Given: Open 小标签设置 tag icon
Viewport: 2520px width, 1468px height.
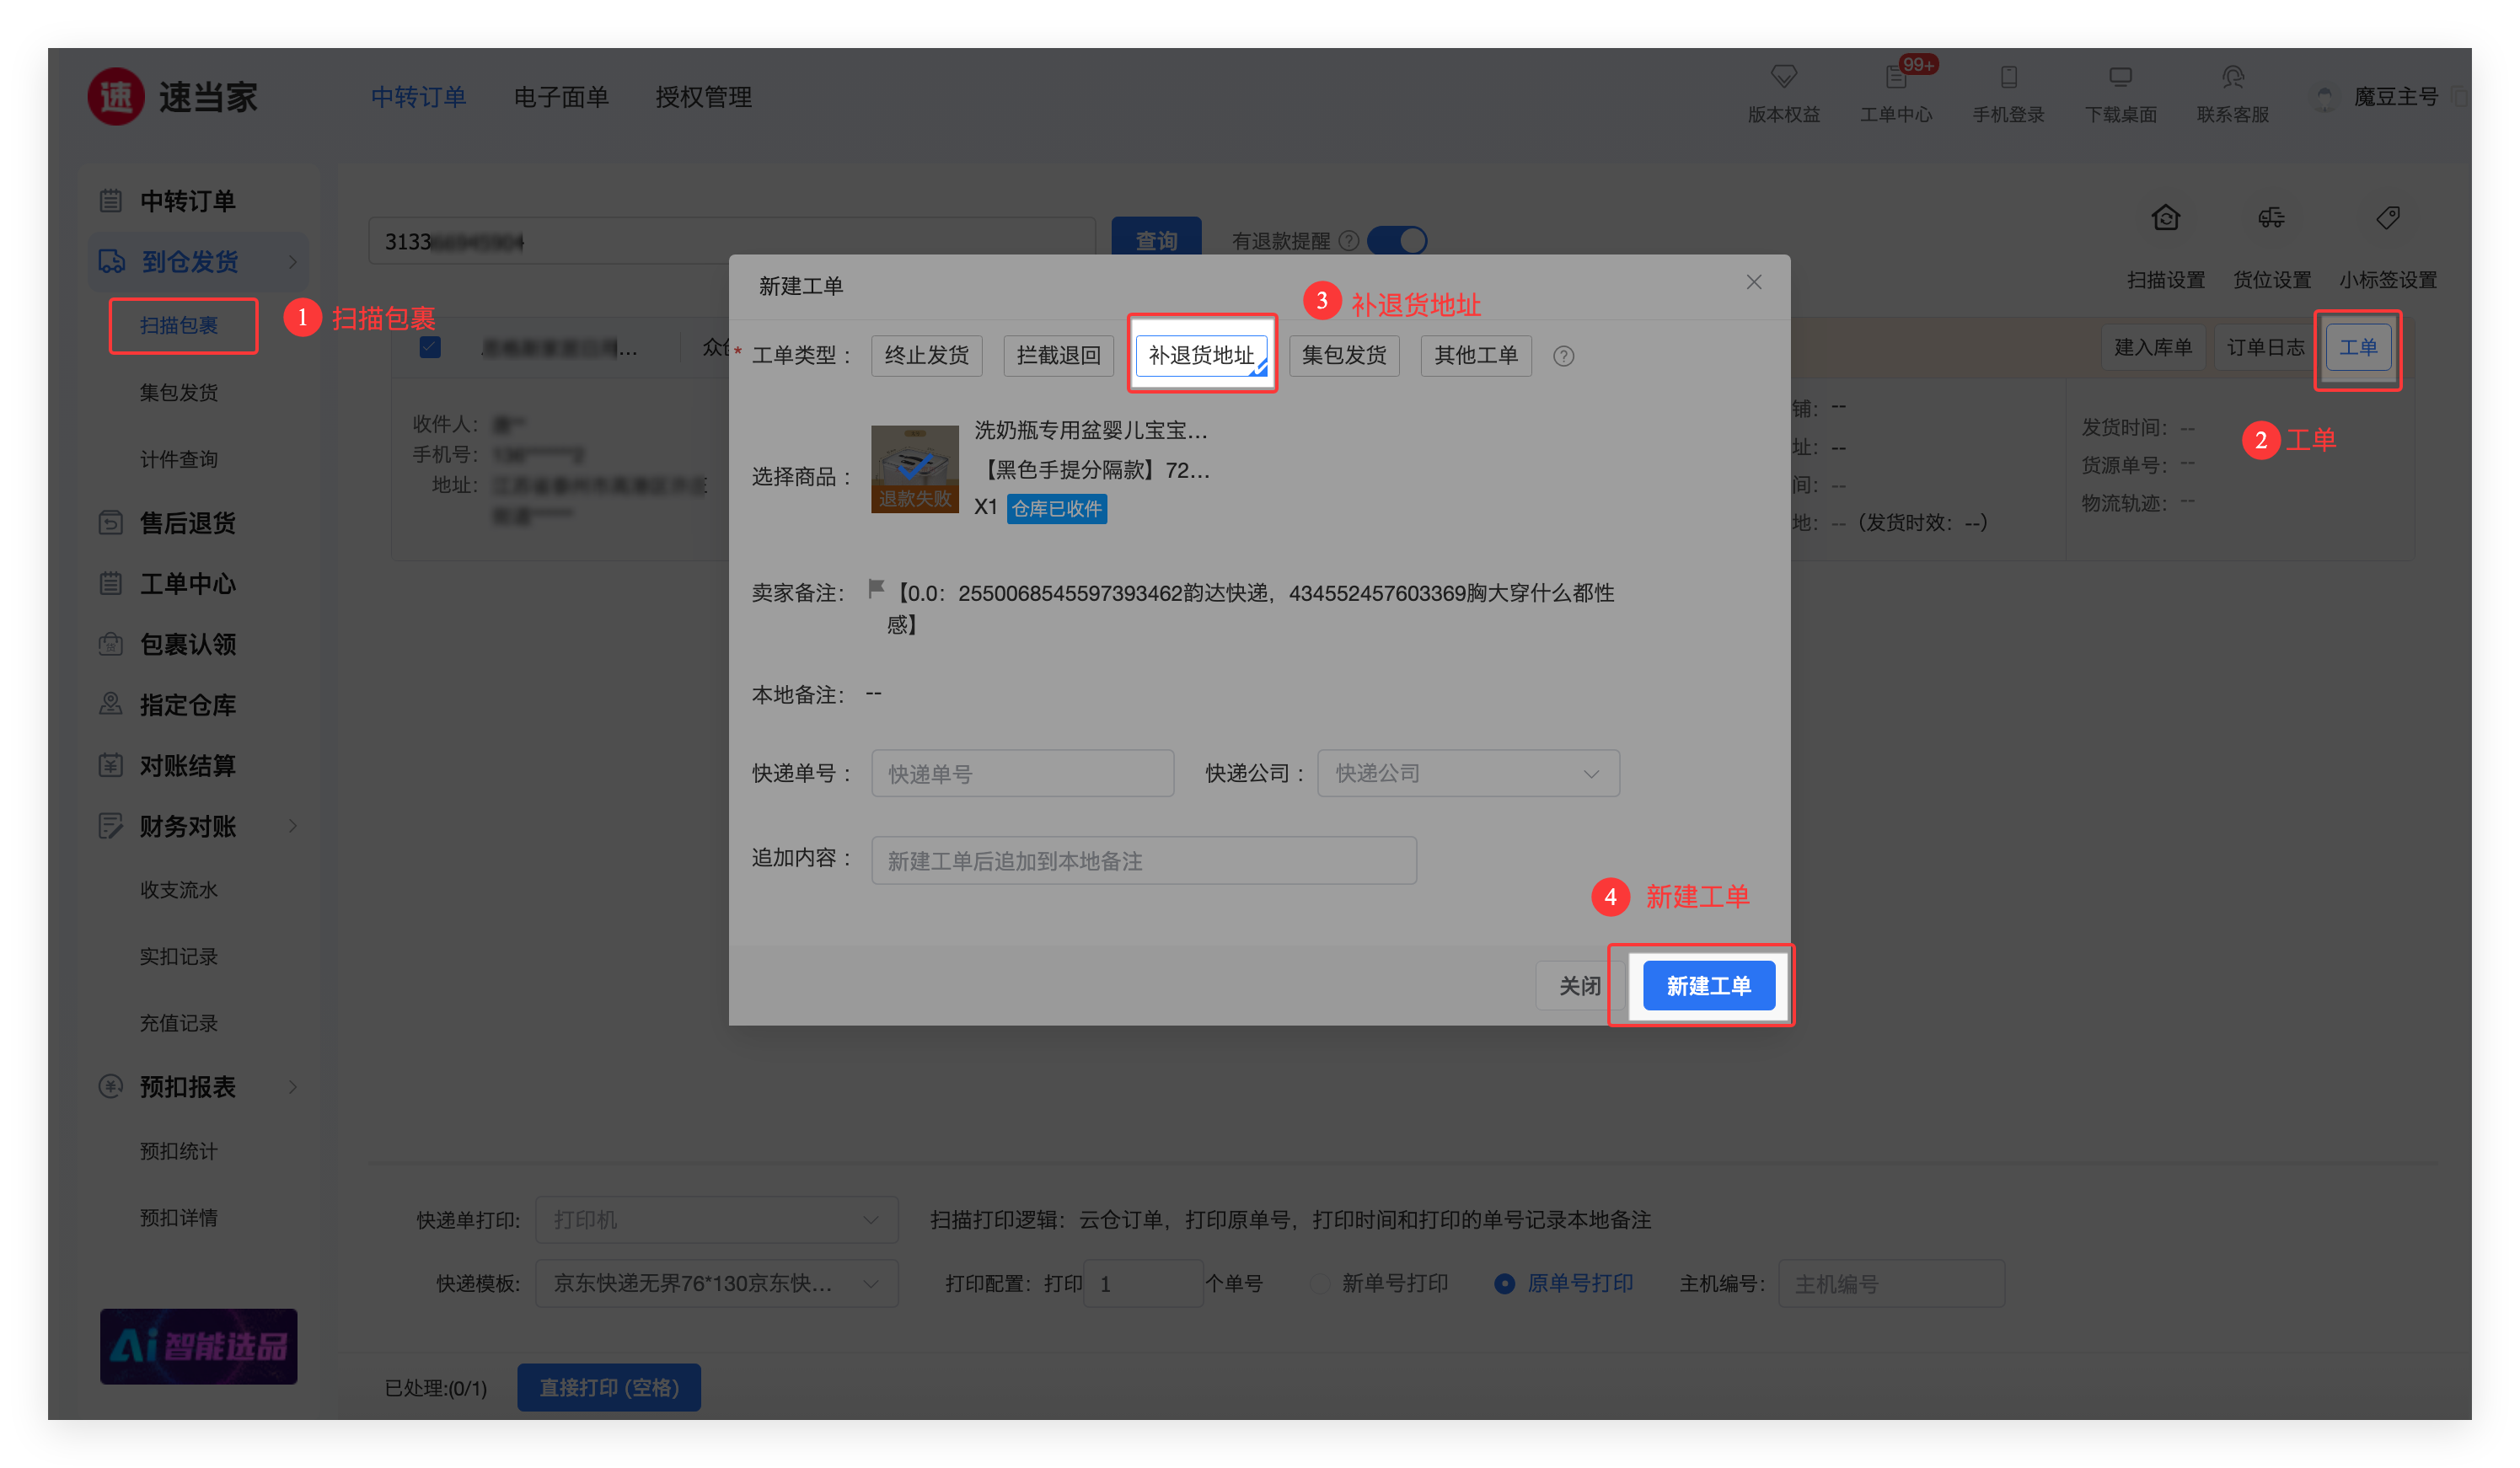Looking at the screenshot, I should click(2387, 218).
